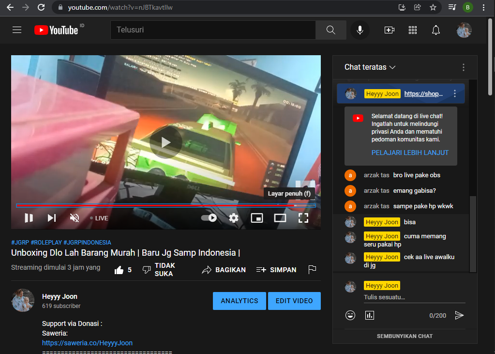Click the red video progress bar
The width and height of the screenshot is (495, 354).
[166, 206]
